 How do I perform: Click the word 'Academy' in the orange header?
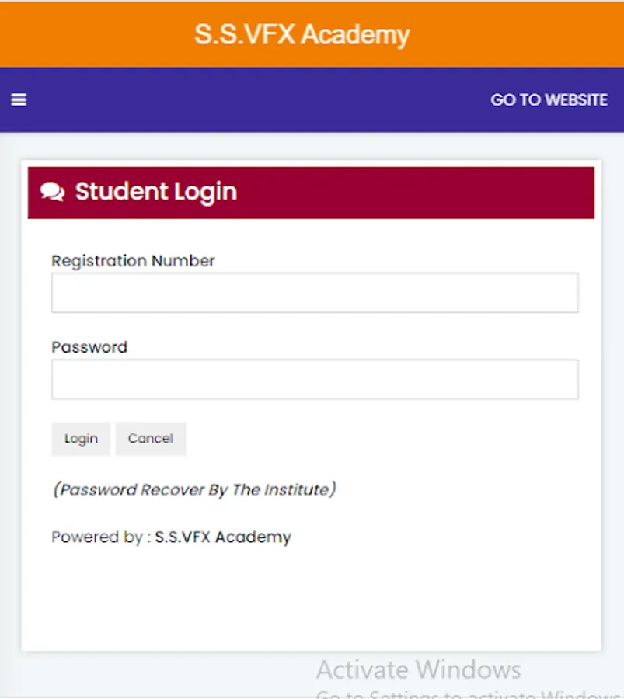point(355,36)
